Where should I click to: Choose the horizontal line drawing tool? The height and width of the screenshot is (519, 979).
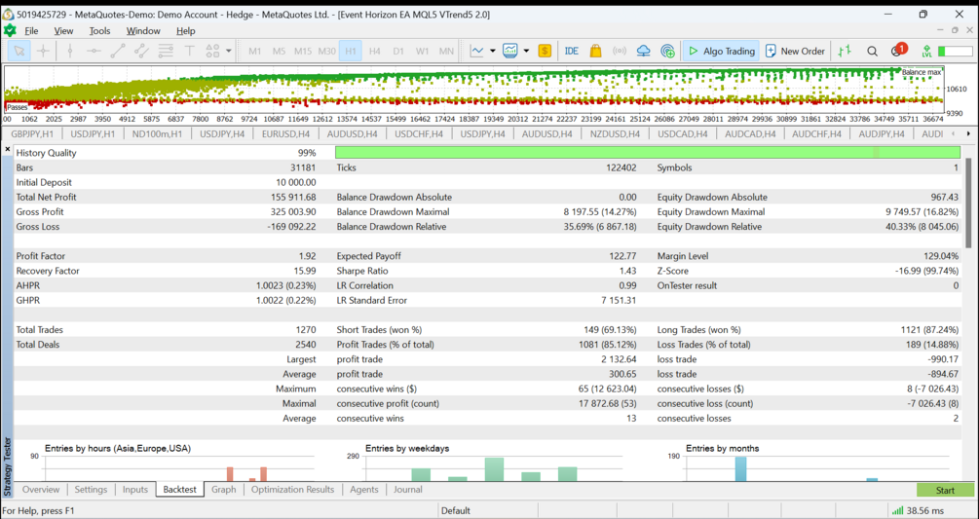(x=94, y=52)
